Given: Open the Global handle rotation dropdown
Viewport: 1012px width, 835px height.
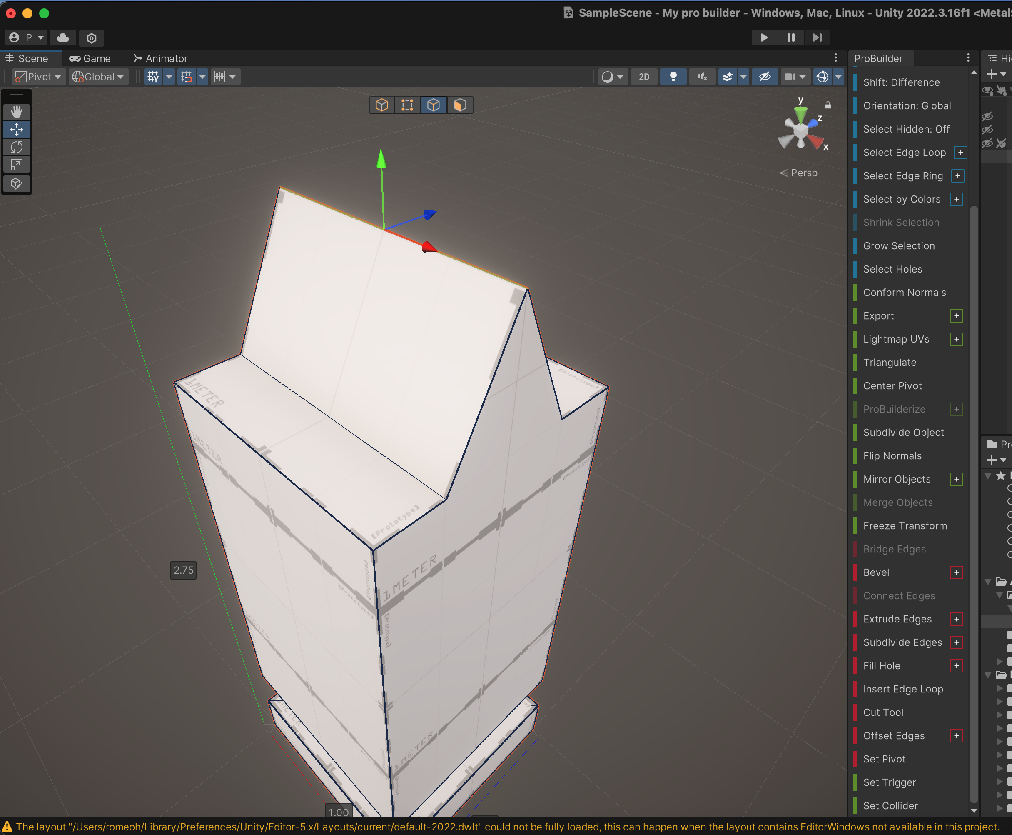Looking at the screenshot, I should click(98, 77).
